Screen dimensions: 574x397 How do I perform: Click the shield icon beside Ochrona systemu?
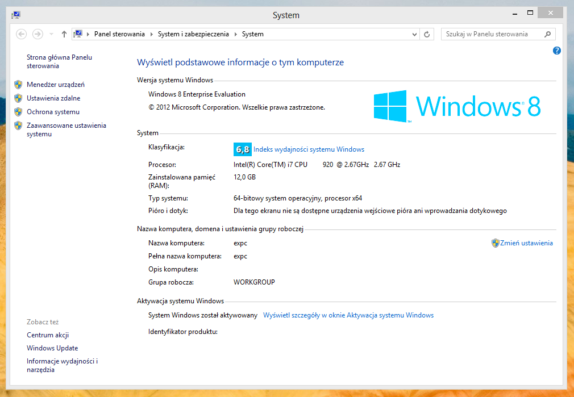(18, 111)
